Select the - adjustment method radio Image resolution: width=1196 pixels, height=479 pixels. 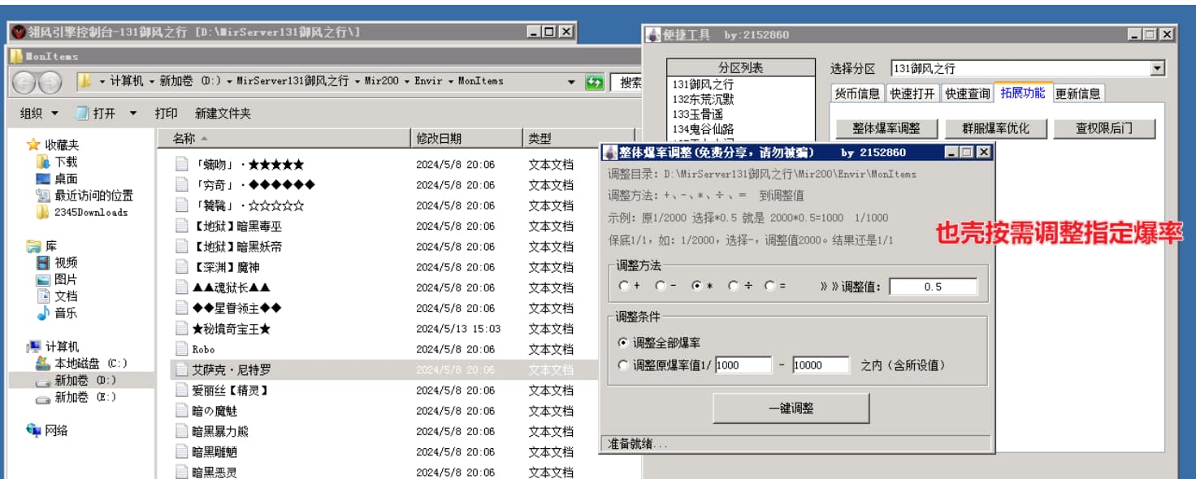tap(660, 286)
